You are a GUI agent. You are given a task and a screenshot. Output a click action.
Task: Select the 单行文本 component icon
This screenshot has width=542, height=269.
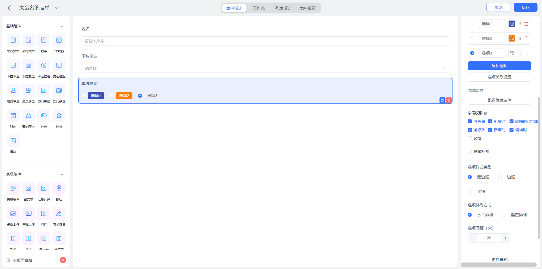[x=13, y=40]
